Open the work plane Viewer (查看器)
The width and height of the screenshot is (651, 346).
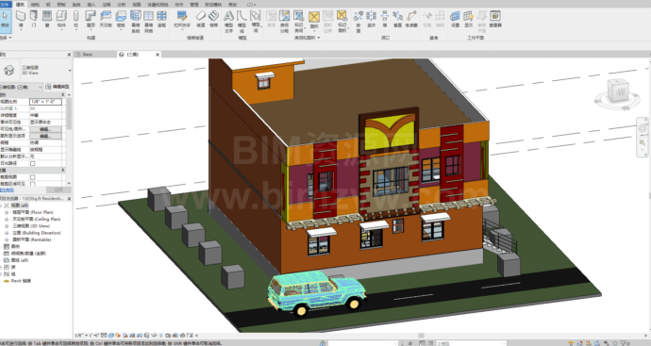(495, 19)
